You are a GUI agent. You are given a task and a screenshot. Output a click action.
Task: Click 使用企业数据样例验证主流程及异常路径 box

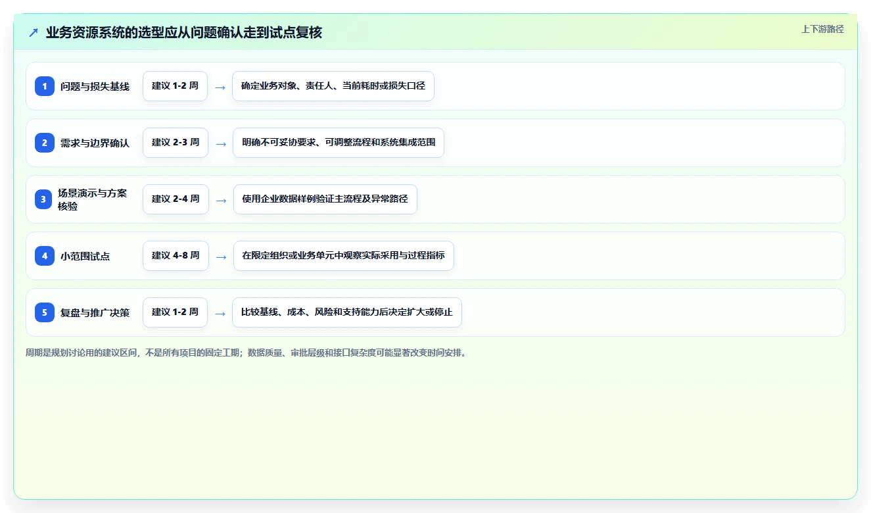(325, 199)
